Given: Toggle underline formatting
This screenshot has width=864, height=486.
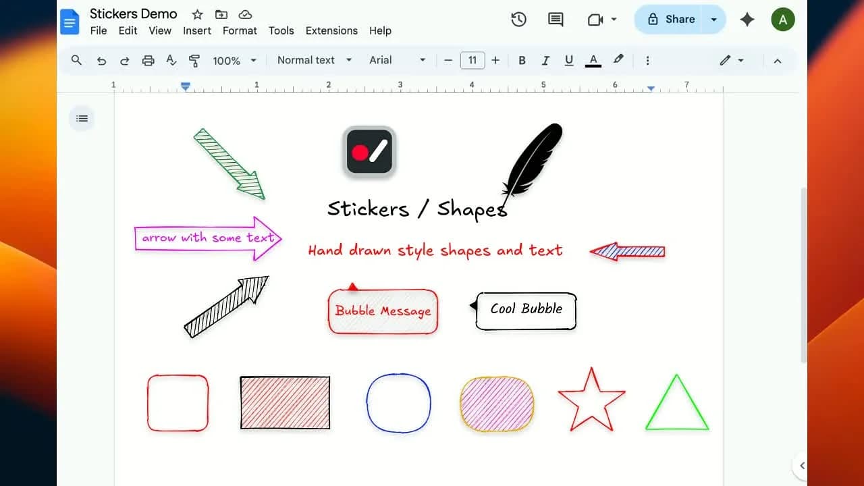Looking at the screenshot, I should point(569,61).
